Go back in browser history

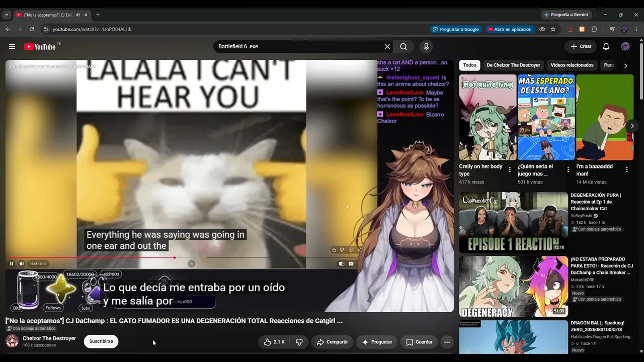click(8, 30)
